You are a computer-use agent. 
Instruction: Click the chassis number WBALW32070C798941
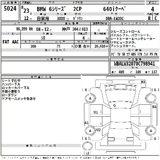point(134,64)
